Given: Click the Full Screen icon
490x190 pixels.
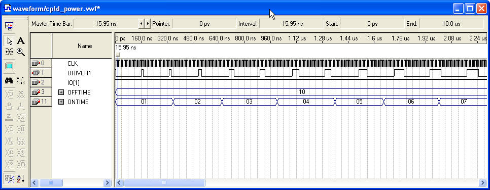Looking at the screenshot, I should 9,66.
